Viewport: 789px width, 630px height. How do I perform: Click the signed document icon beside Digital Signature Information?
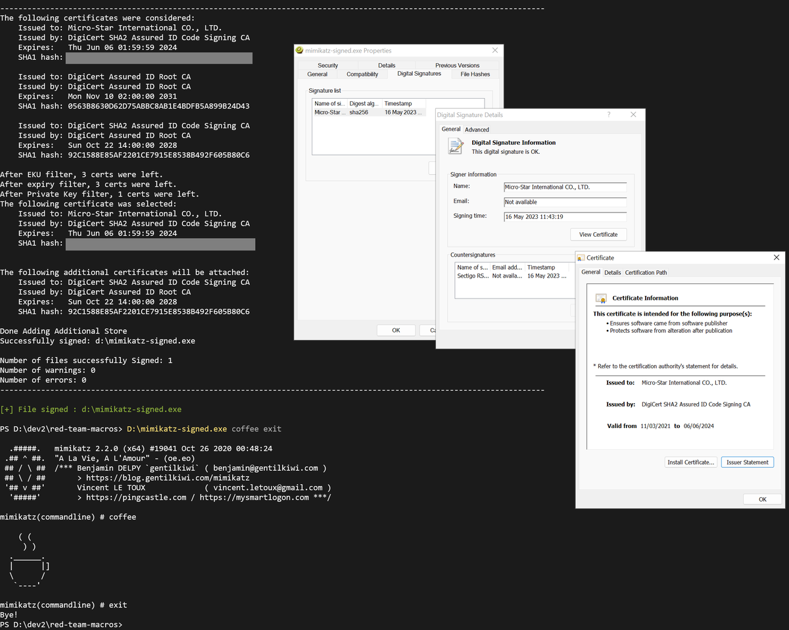[456, 147]
